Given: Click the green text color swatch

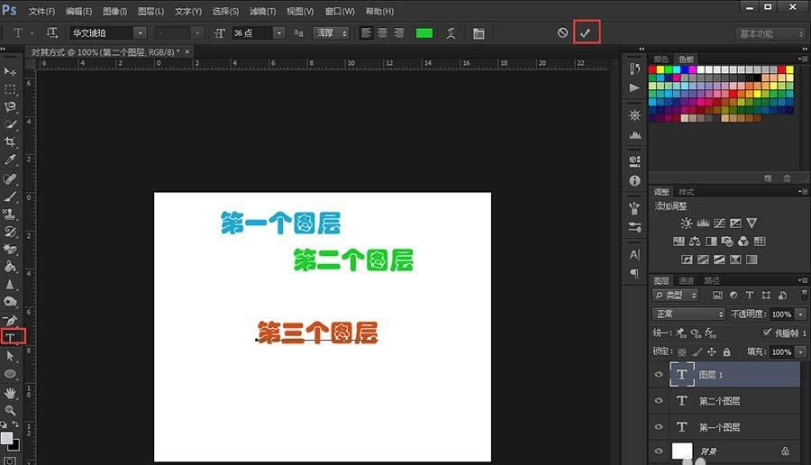Looking at the screenshot, I should point(424,32).
